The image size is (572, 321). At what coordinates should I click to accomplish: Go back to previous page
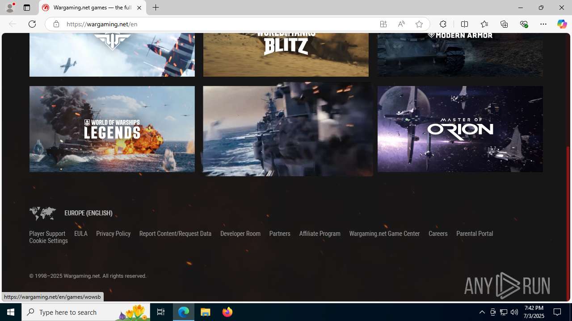(13, 24)
